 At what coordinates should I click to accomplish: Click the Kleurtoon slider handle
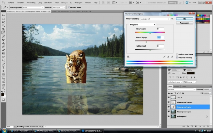tap(150, 33)
